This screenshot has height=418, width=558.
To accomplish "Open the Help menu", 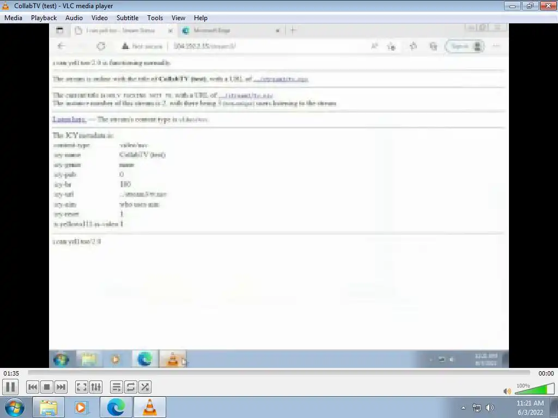I will pos(201,18).
